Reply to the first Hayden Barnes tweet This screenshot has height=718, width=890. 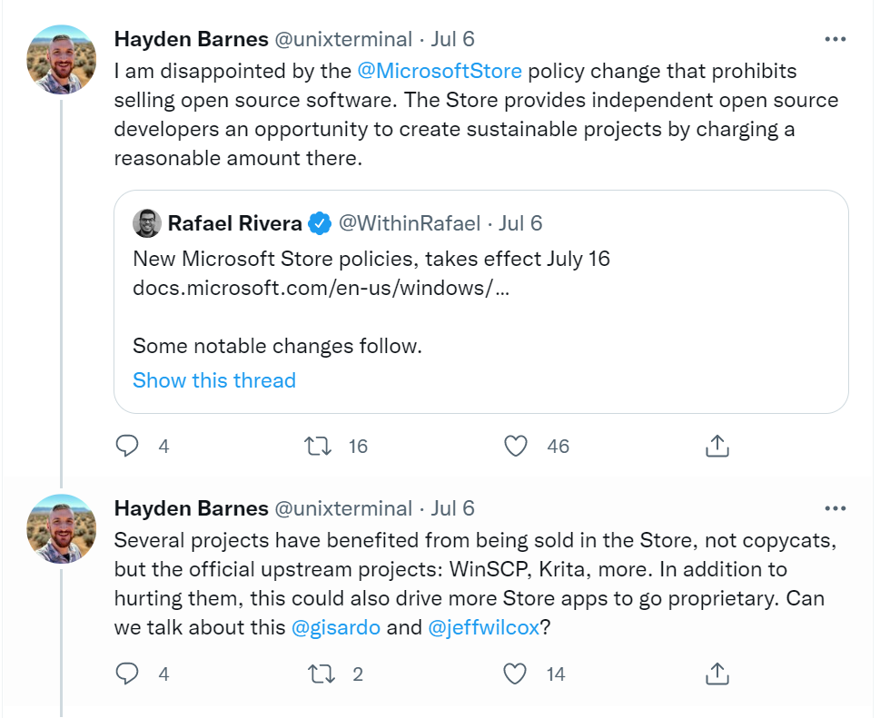coord(128,446)
